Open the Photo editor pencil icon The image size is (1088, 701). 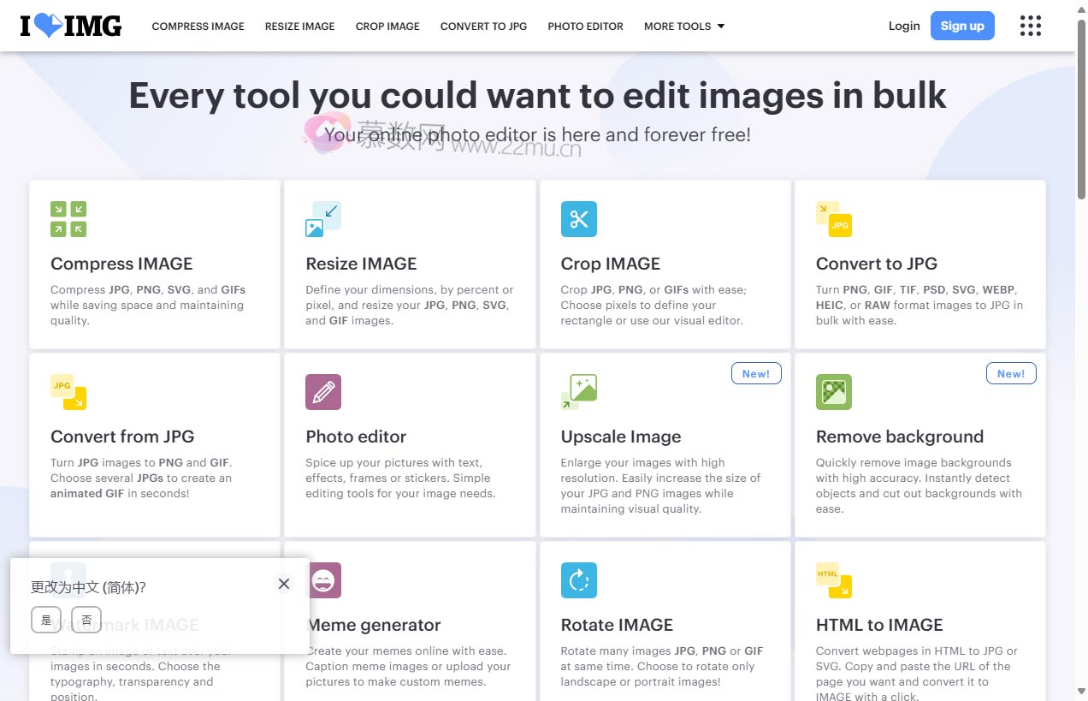click(x=323, y=392)
